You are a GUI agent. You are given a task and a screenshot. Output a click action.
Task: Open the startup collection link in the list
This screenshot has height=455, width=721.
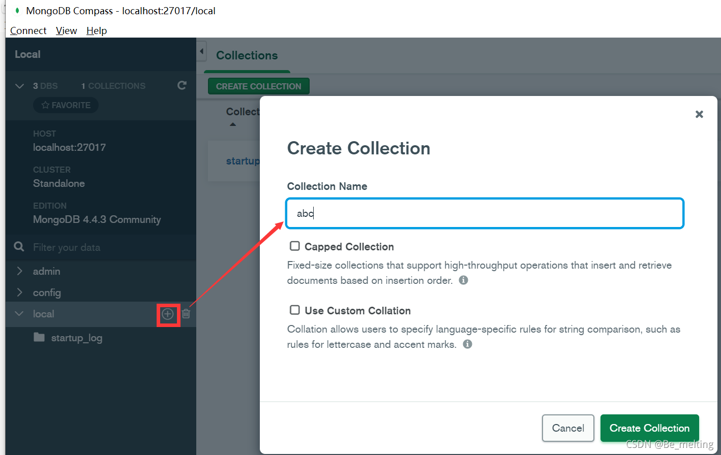[x=243, y=161]
